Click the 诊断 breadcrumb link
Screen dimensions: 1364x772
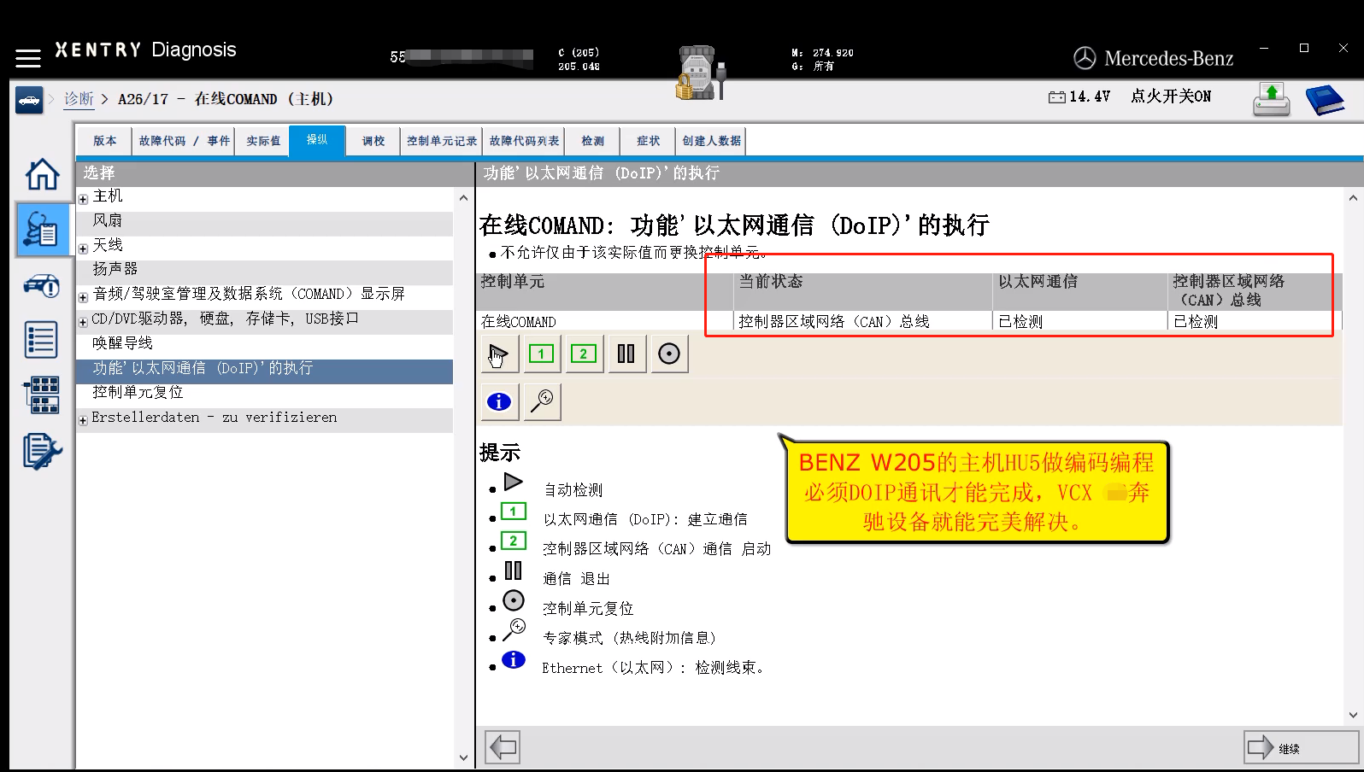[x=79, y=99]
